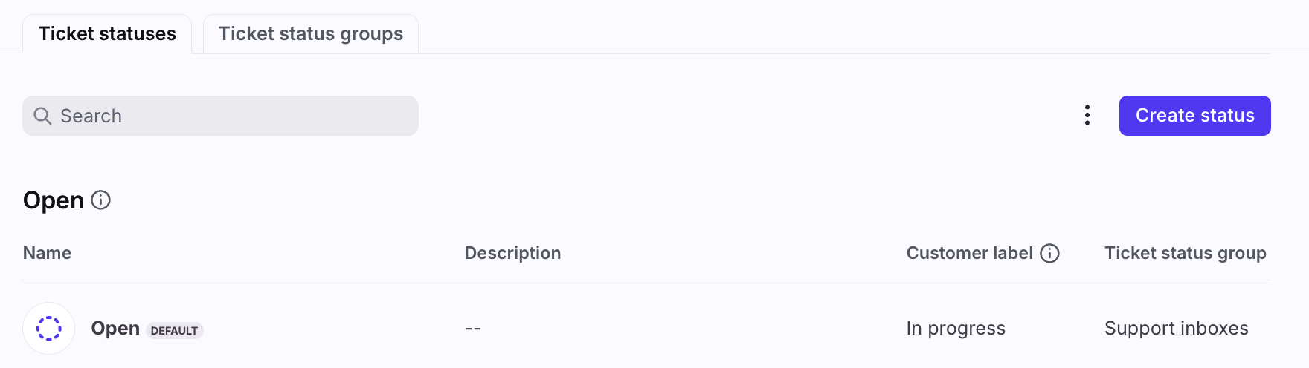Screen dimensions: 1309x368
Task: Open the three-dot more options menu
Action: 1087,115
